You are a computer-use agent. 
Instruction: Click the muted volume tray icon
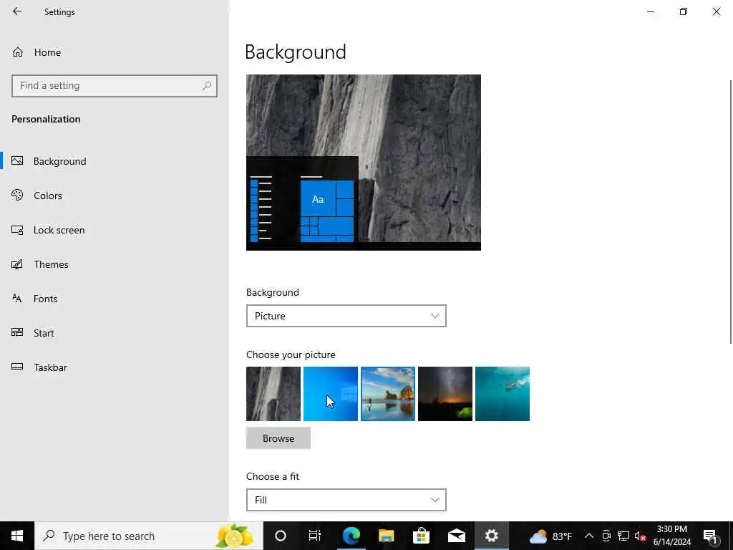[x=640, y=536]
